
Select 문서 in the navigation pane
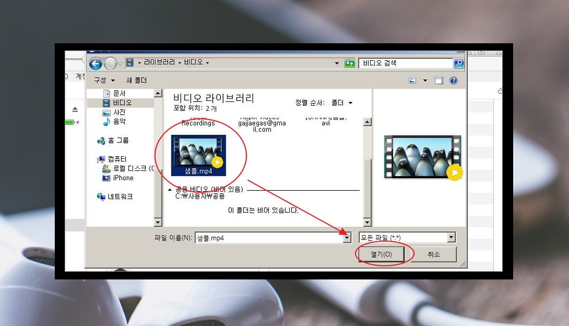[119, 93]
